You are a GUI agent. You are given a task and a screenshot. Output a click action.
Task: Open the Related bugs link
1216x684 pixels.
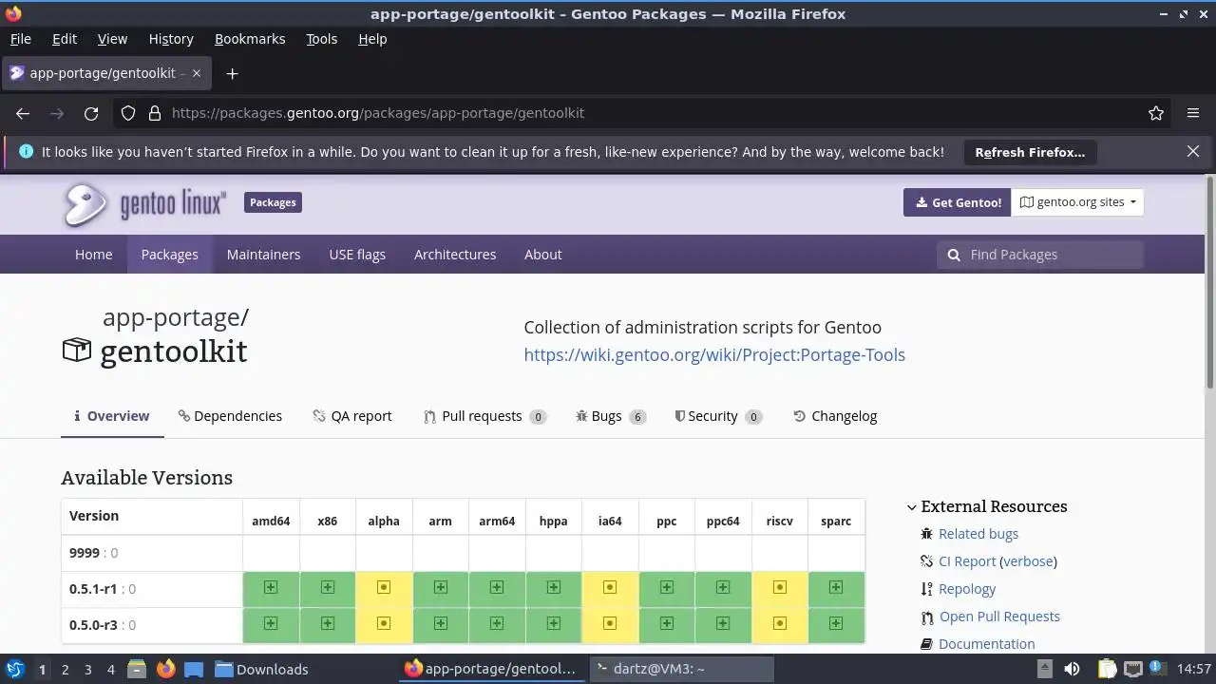coord(978,534)
